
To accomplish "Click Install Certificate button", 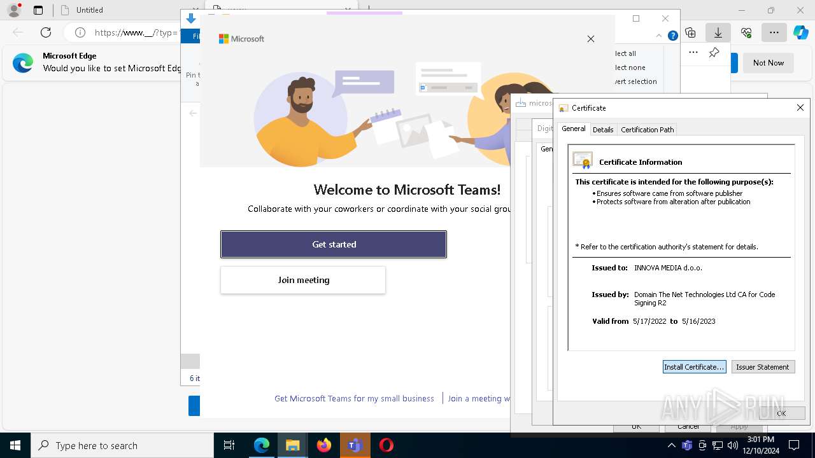I will [x=694, y=367].
